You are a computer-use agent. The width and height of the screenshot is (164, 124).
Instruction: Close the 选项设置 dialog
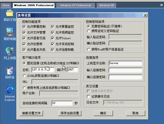(145, 15)
